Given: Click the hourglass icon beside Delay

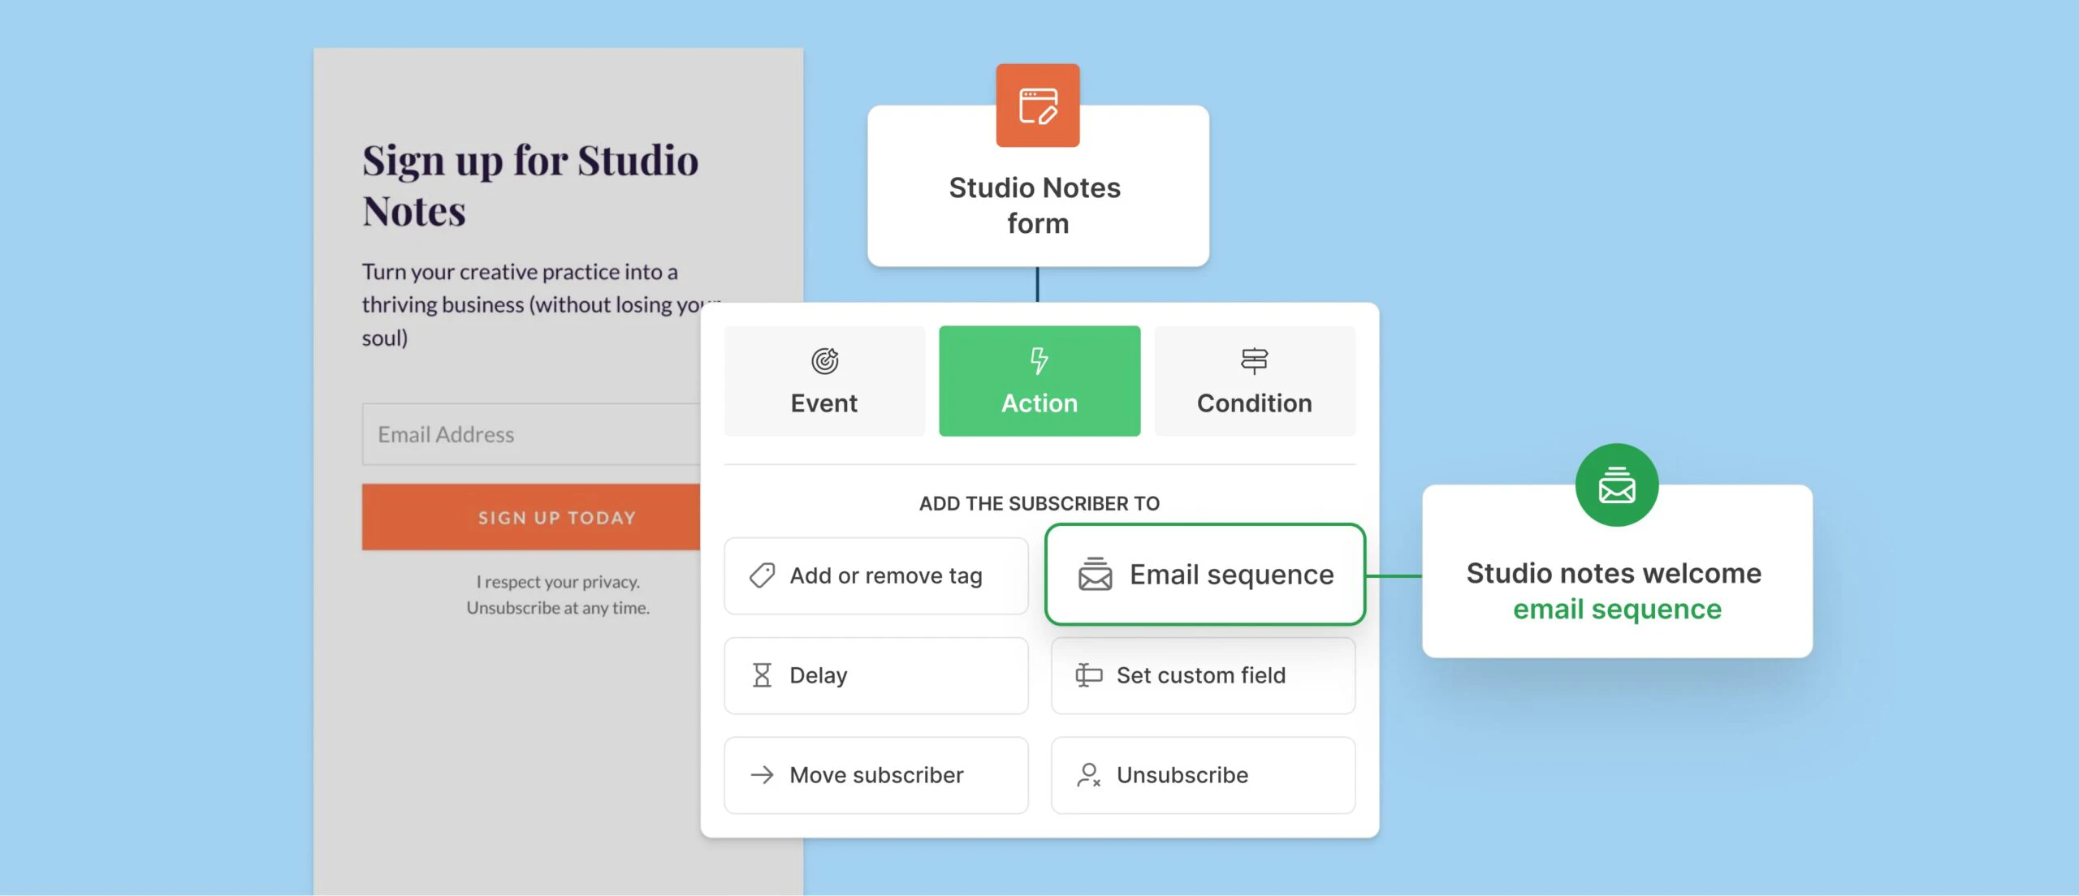Looking at the screenshot, I should 762,675.
